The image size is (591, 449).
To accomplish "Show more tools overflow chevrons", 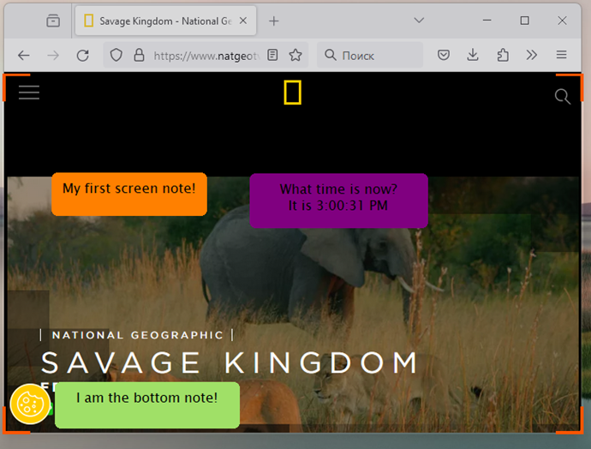I will (x=531, y=56).
